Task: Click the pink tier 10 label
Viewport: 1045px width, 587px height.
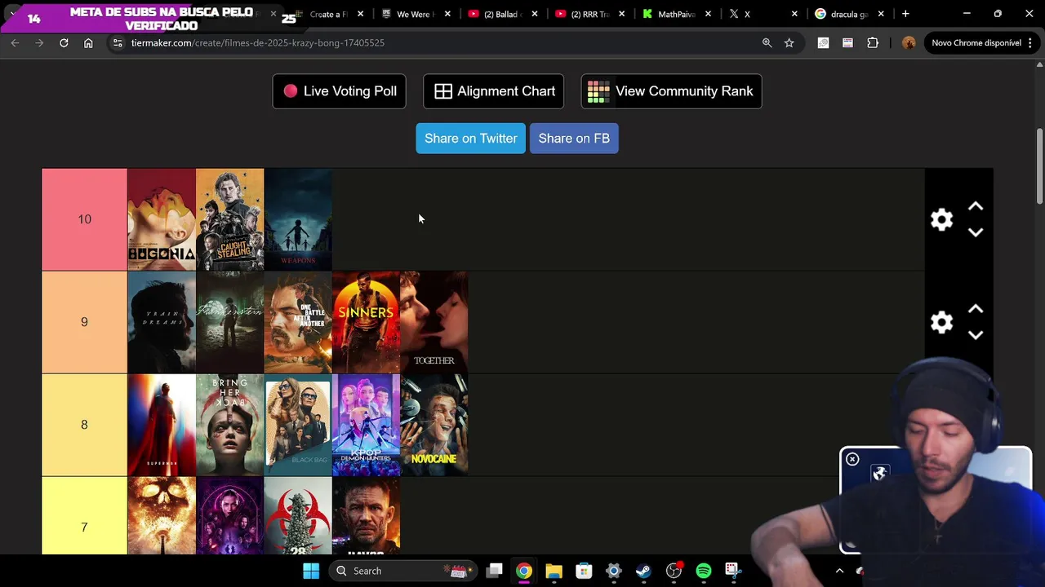Action: [x=84, y=219]
